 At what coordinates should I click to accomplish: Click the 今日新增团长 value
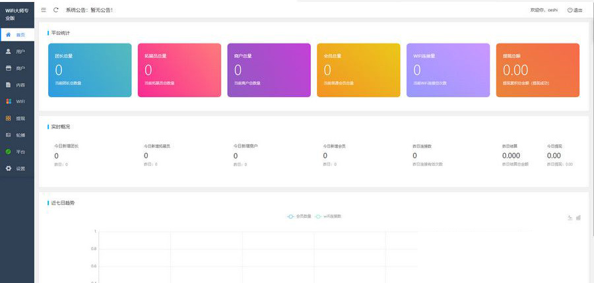[57, 156]
